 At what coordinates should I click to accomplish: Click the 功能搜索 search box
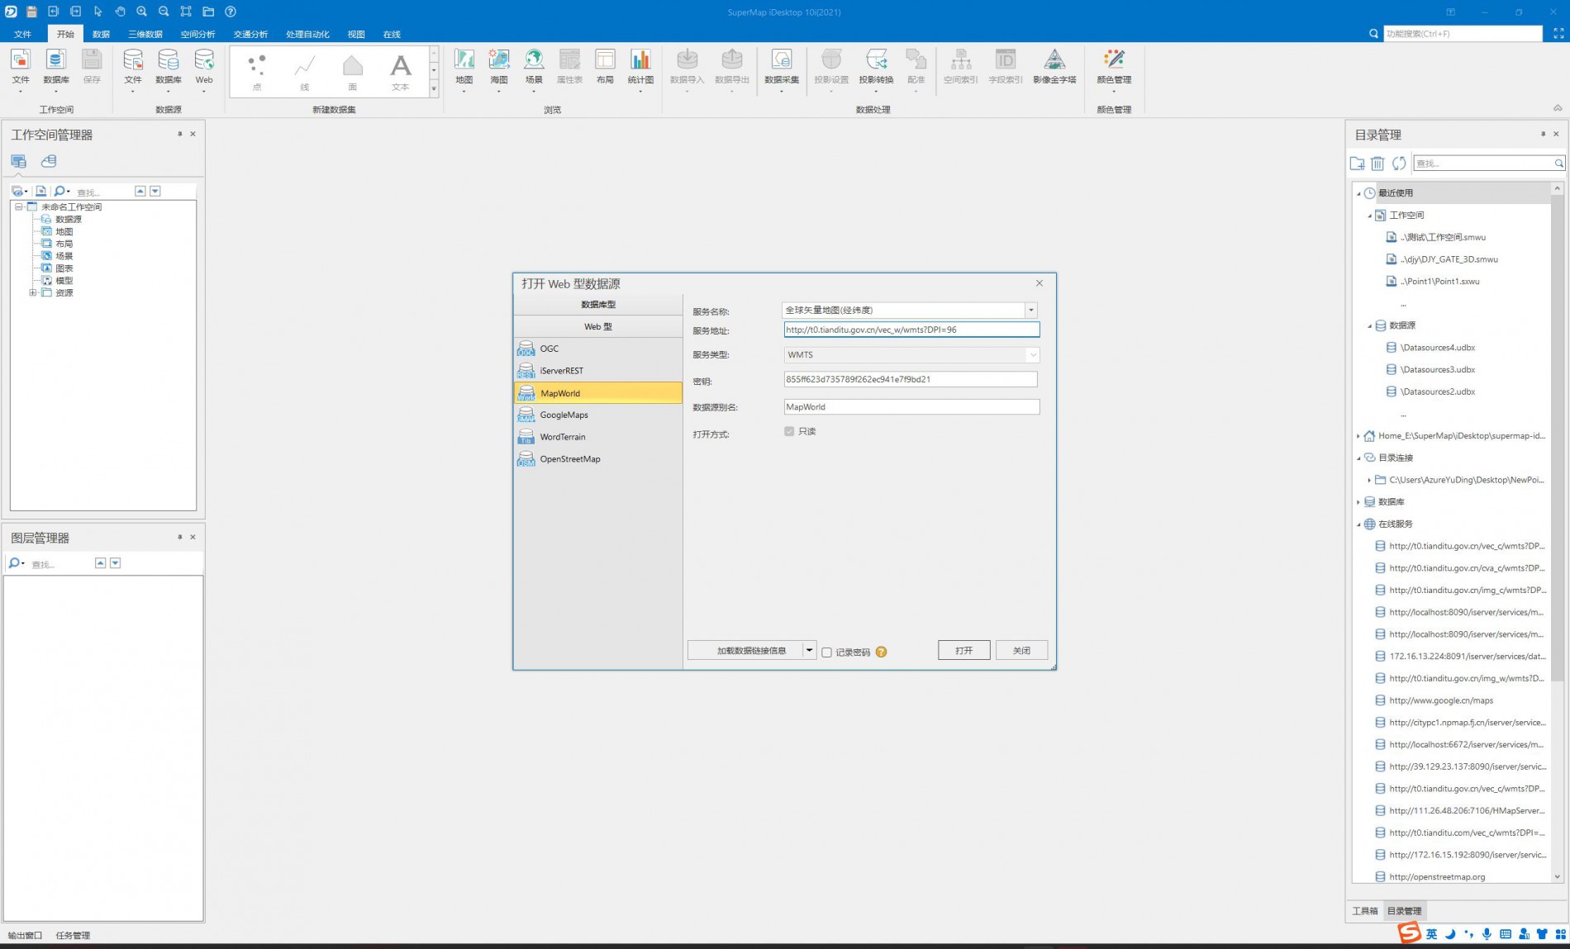tap(1463, 34)
